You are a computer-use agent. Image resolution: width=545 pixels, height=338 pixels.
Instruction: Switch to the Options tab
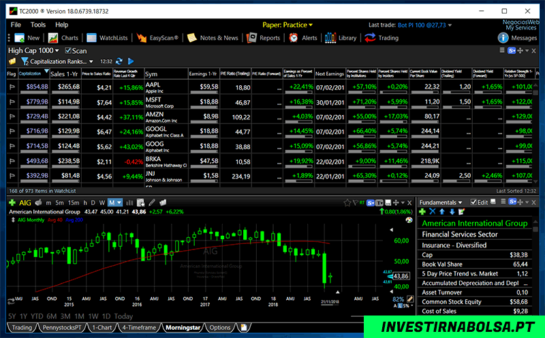pyautogui.click(x=219, y=328)
